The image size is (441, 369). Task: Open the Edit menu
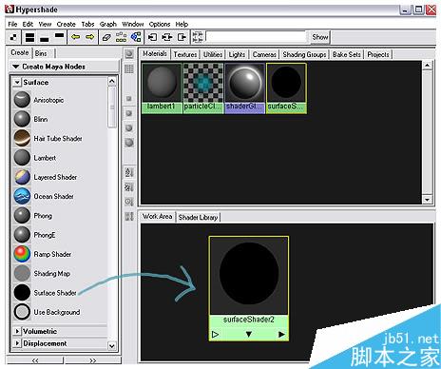[x=28, y=24]
